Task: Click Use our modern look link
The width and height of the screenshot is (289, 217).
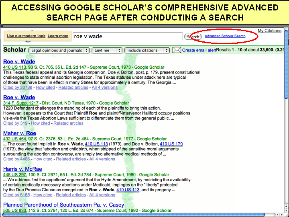Action: (x=26, y=36)
